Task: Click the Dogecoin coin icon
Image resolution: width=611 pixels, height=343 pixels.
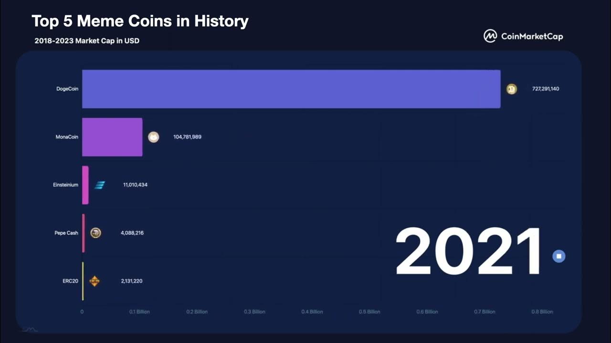Action: (x=511, y=89)
